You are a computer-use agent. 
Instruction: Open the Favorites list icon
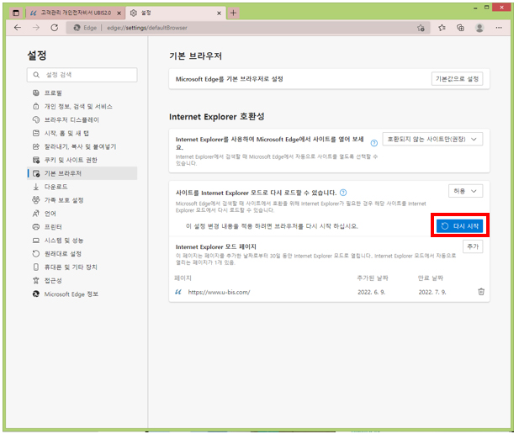[442, 28]
